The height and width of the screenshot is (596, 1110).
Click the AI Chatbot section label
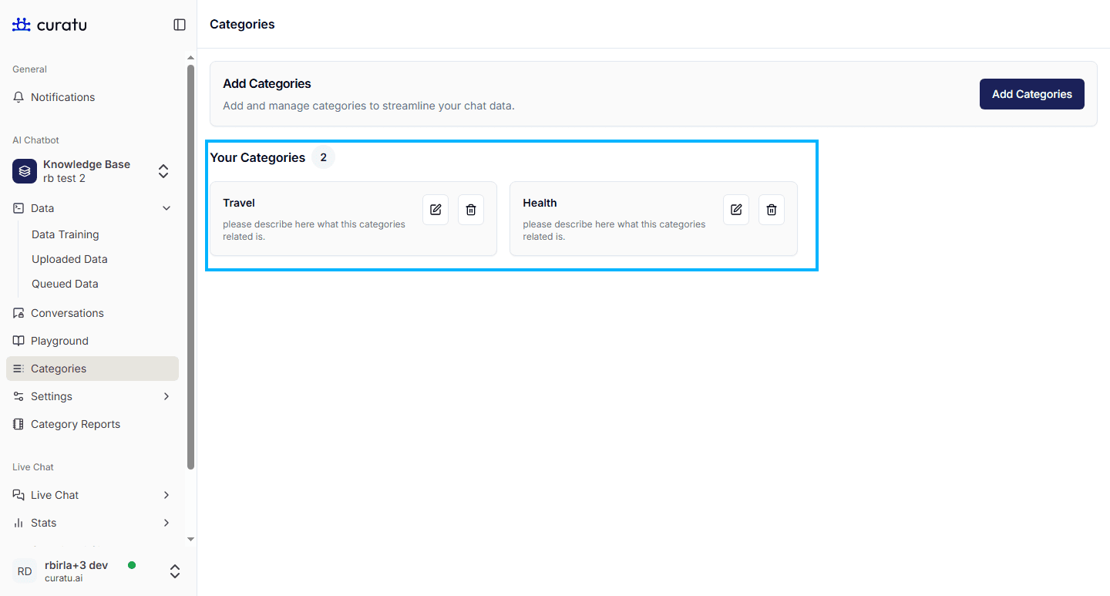click(35, 140)
